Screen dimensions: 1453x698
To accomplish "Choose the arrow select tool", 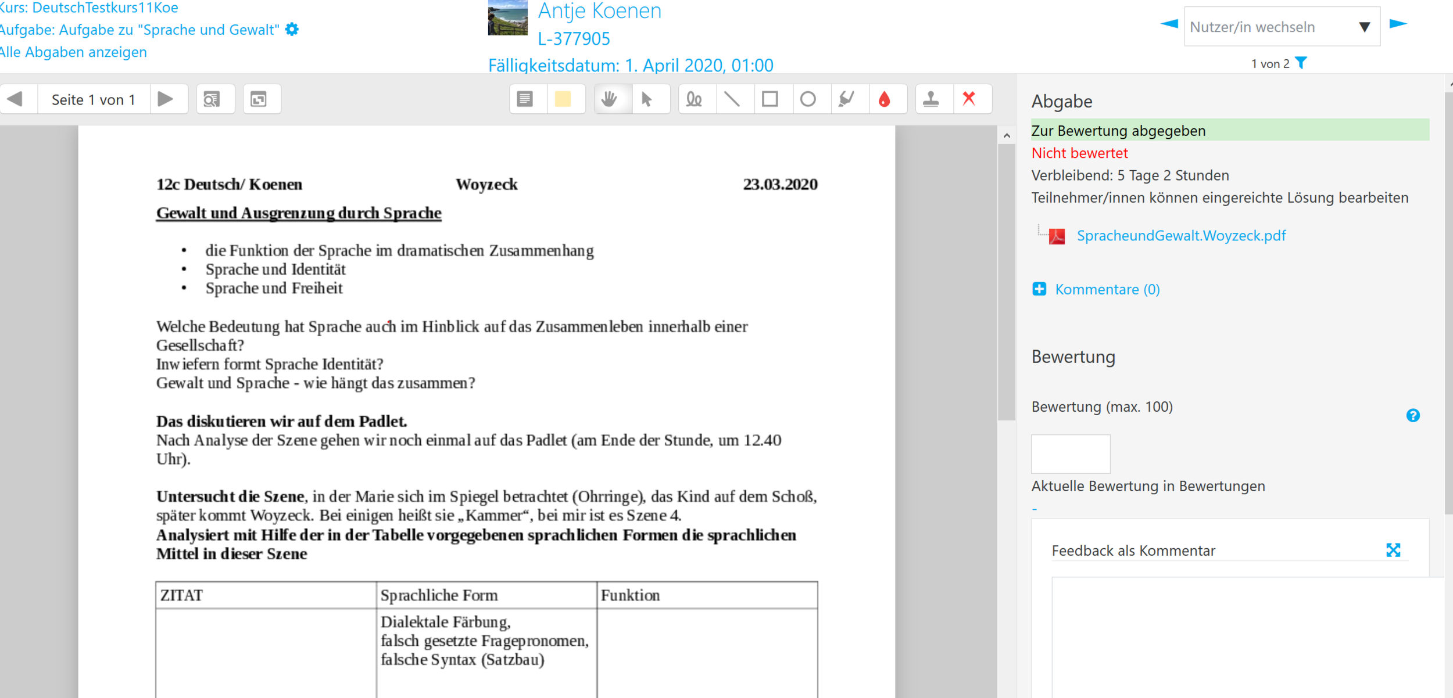I will pos(647,99).
